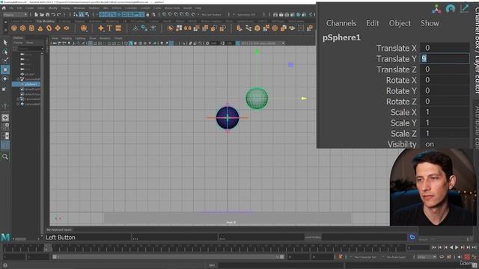
Task: Switch to the Poly Modeling shelf tab
Action: click(x=46, y=22)
